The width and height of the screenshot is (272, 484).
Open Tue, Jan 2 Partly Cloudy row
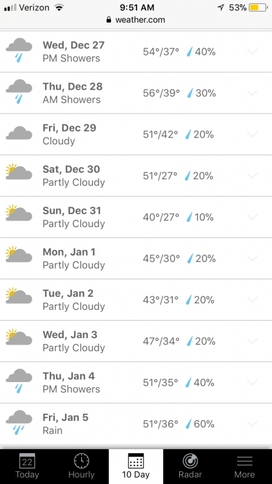(x=136, y=299)
